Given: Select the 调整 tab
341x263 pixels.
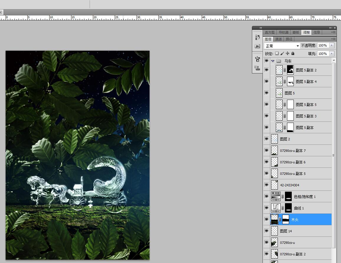Looking at the screenshot, I should tap(306, 32).
